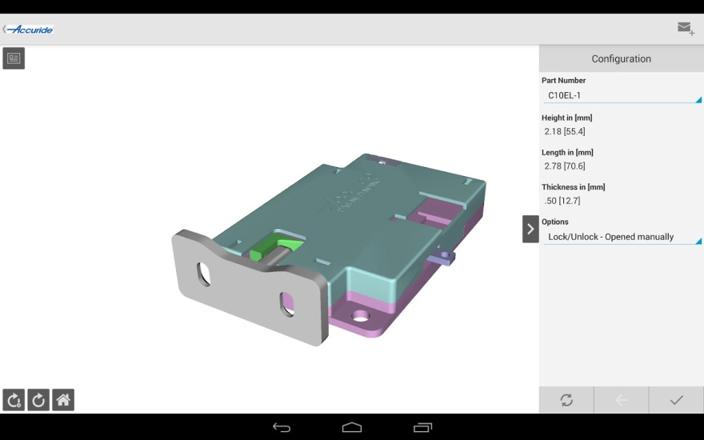Open the Part Number dropdown C10EL-1
This screenshot has width=704, height=440.
[x=621, y=96]
